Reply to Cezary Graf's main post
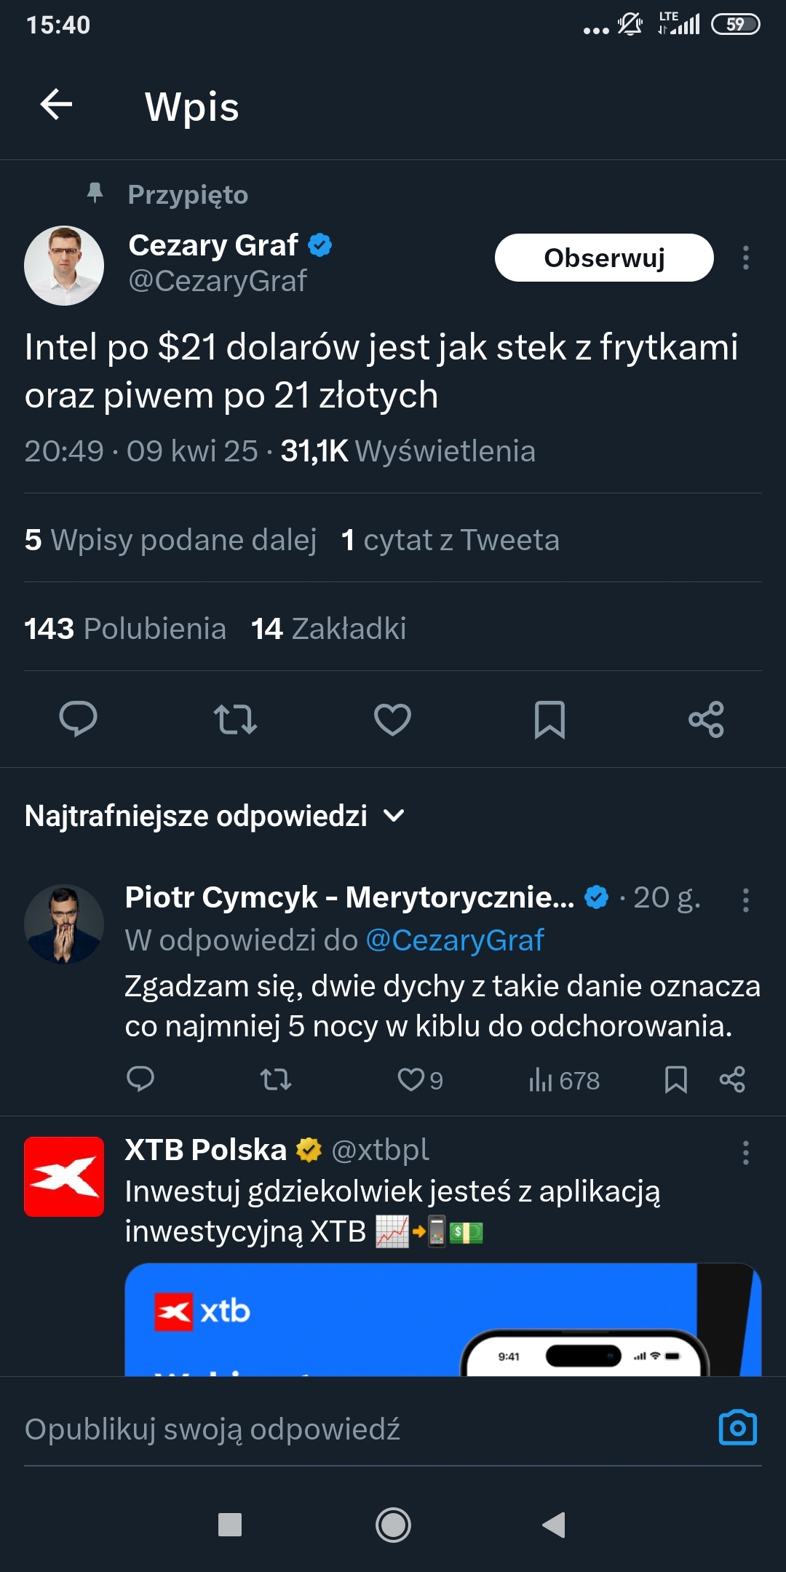This screenshot has width=786, height=1572. pyautogui.click(x=78, y=719)
